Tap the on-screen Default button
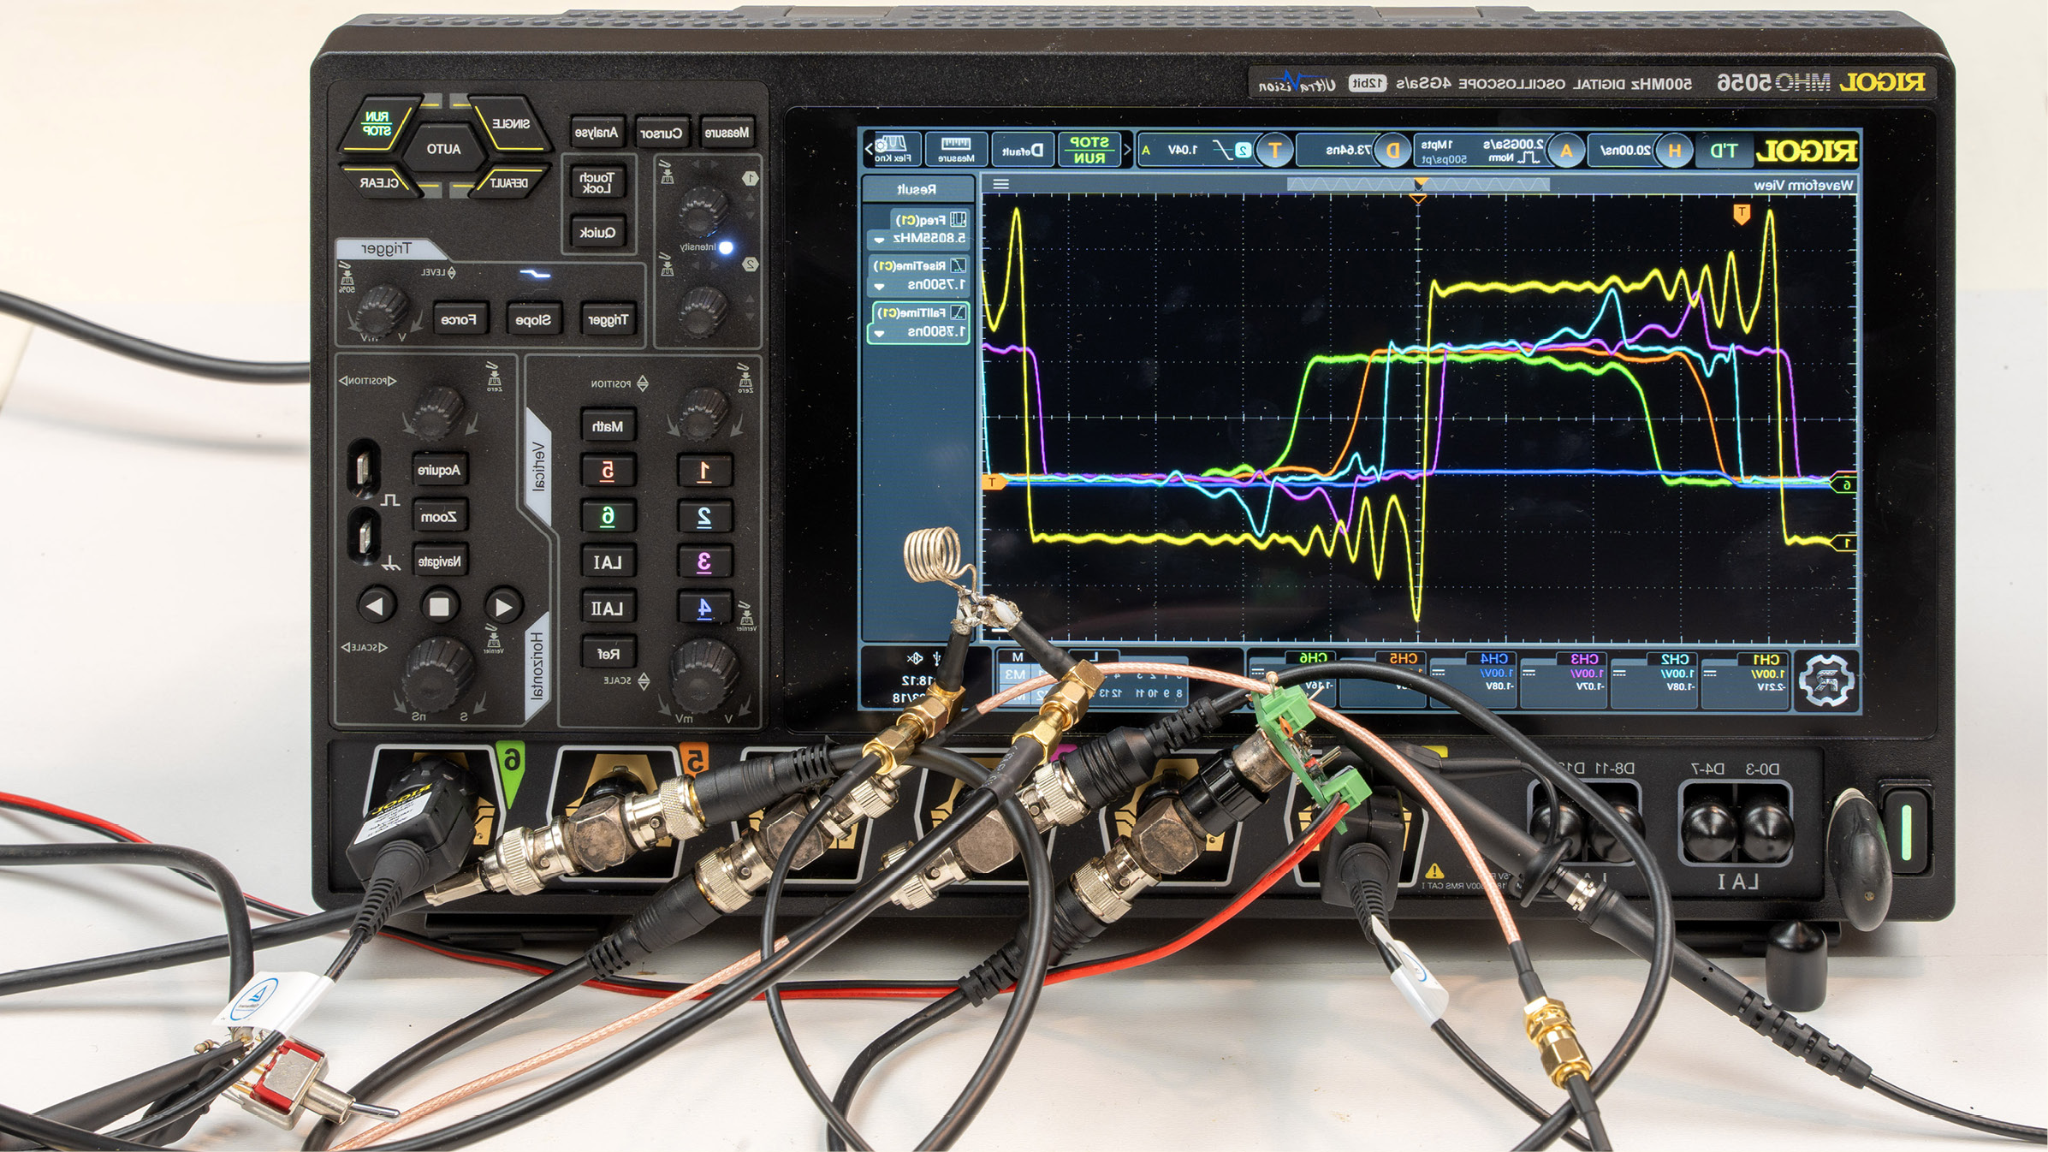The image size is (2048, 1152). click(1023, 150)
